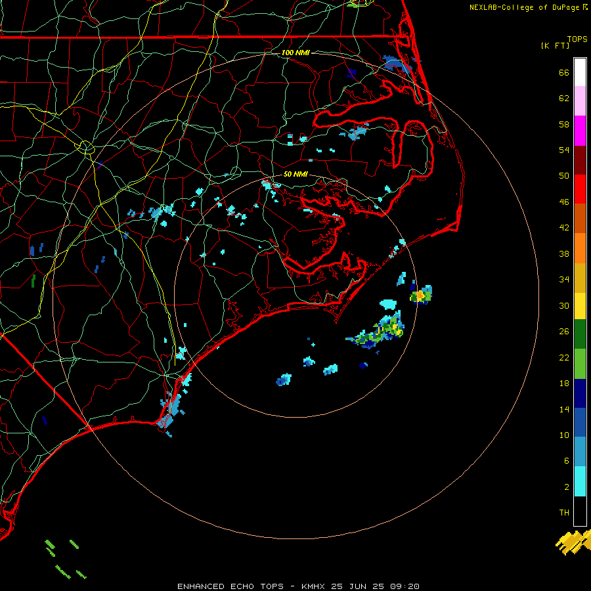This screenshot has width=591, height=591.
Task: Choose the bright red legend swatch
Action: click(x=580, y=189)
